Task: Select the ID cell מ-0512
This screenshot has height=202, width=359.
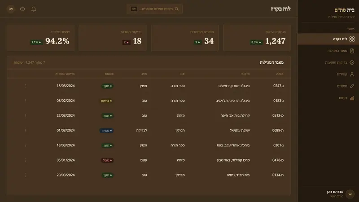Action: point(278,116)
